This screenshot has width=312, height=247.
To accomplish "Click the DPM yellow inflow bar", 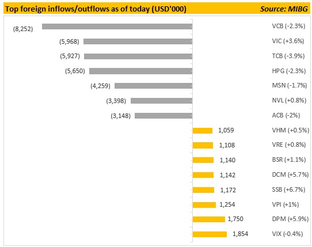I will [209, 219].
